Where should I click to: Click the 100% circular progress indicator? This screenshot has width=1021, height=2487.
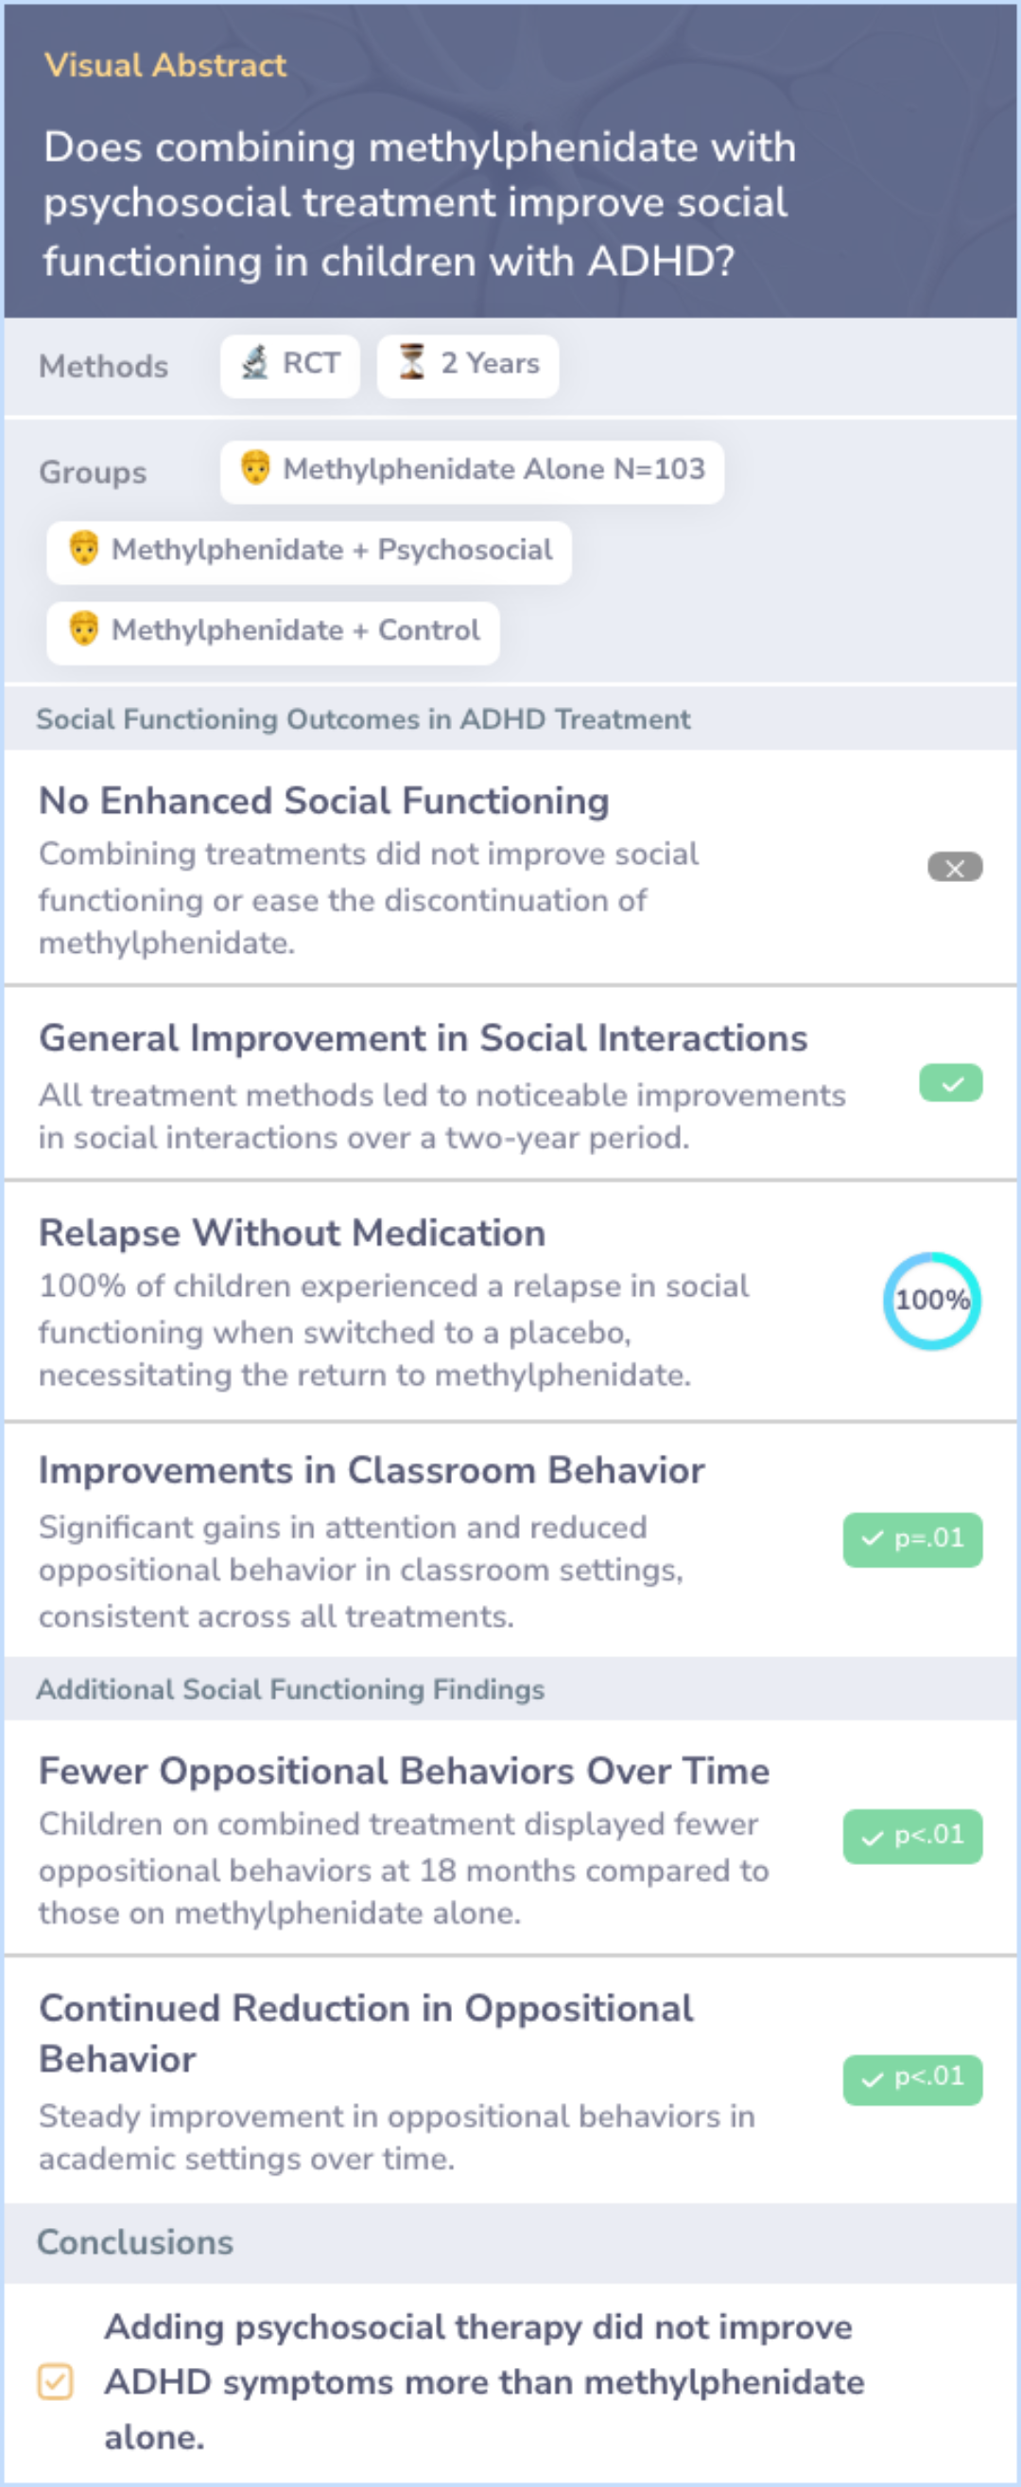point(931,1301)
